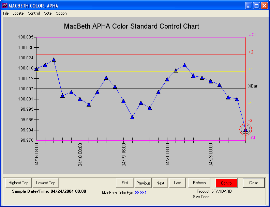Click the UCL label

pyautogui.click(x=253, y=35)
